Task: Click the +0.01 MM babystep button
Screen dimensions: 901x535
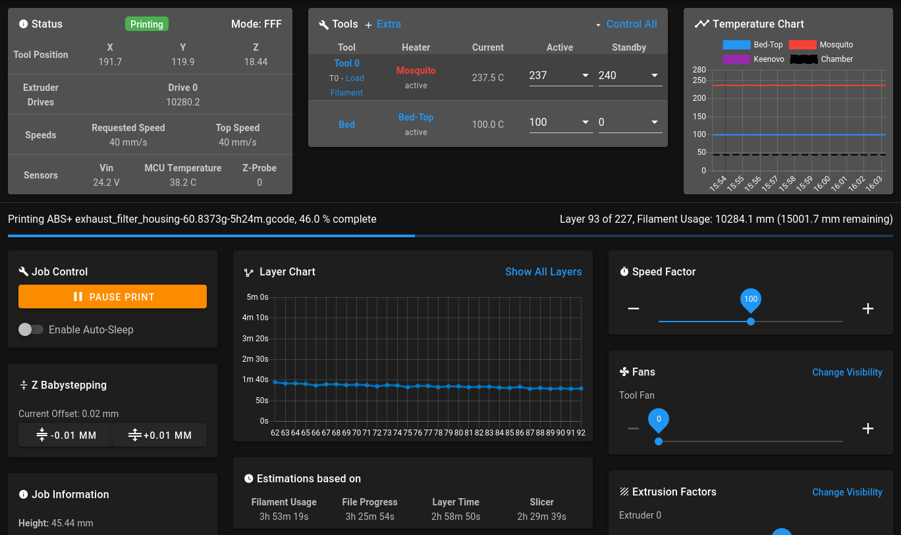Action: click(x=160, y=435)
